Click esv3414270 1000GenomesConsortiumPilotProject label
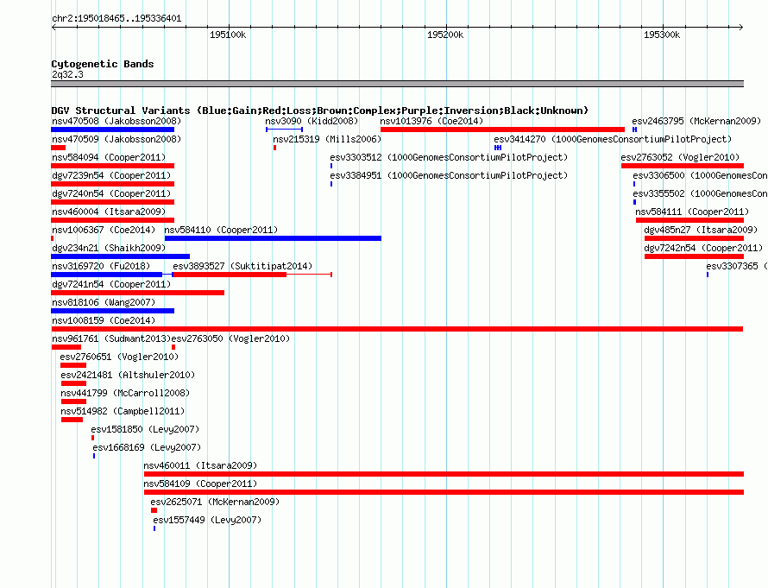This screenshot has height=588, width=768. tap(613, 139)
